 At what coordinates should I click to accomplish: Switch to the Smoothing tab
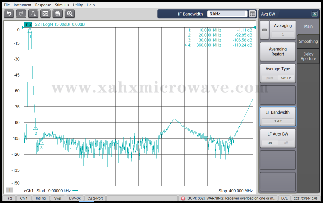pos(308,41)
